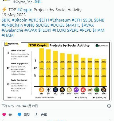Click the LunarCrush logo in chart

(101, 46)
